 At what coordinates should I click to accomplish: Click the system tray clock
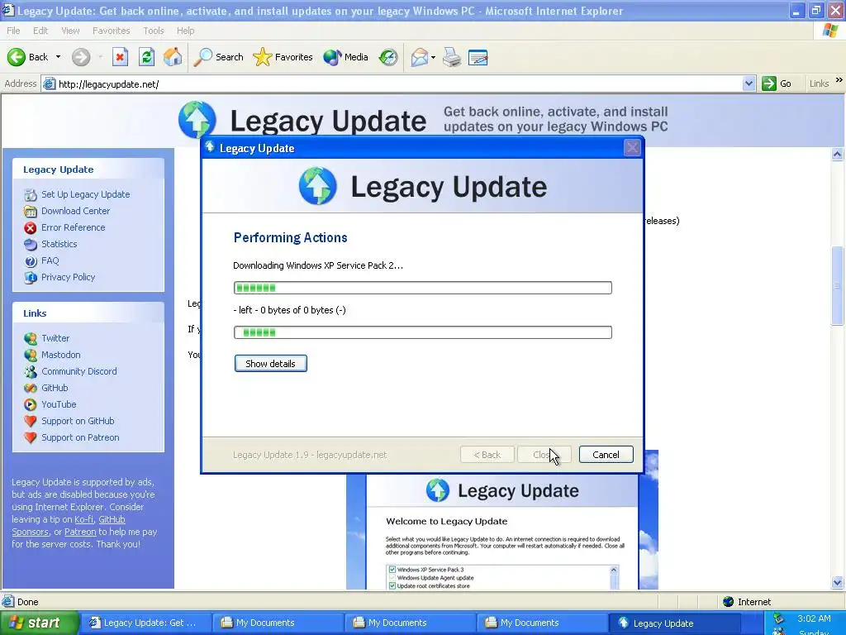pos(814,618)
